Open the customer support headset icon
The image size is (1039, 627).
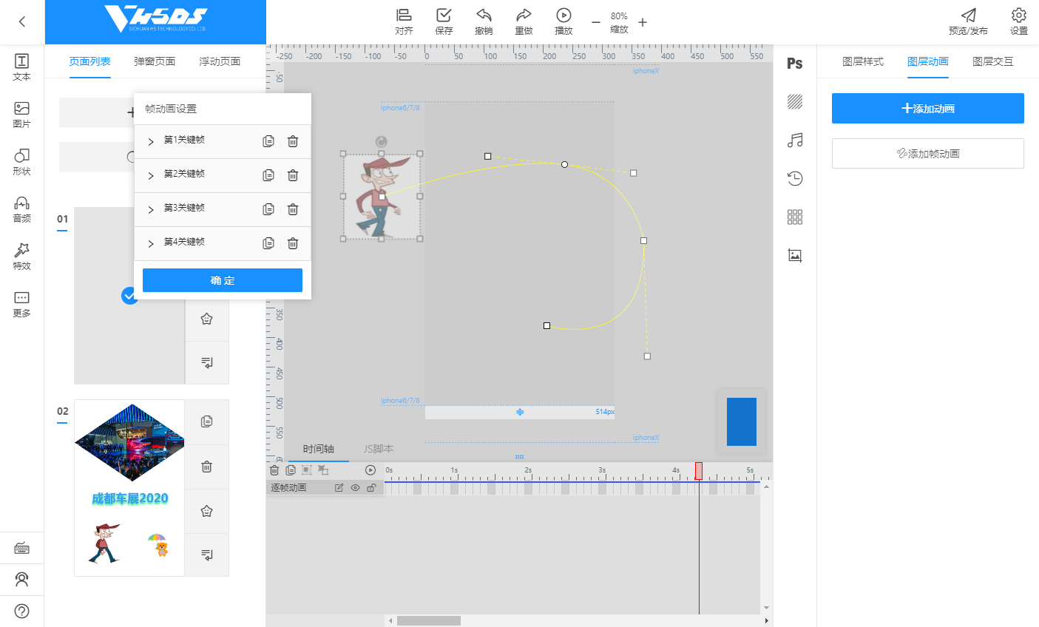21,580
